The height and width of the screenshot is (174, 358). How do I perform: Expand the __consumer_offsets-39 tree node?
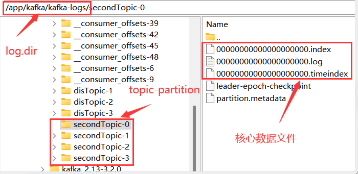click(x=54, y=23)
